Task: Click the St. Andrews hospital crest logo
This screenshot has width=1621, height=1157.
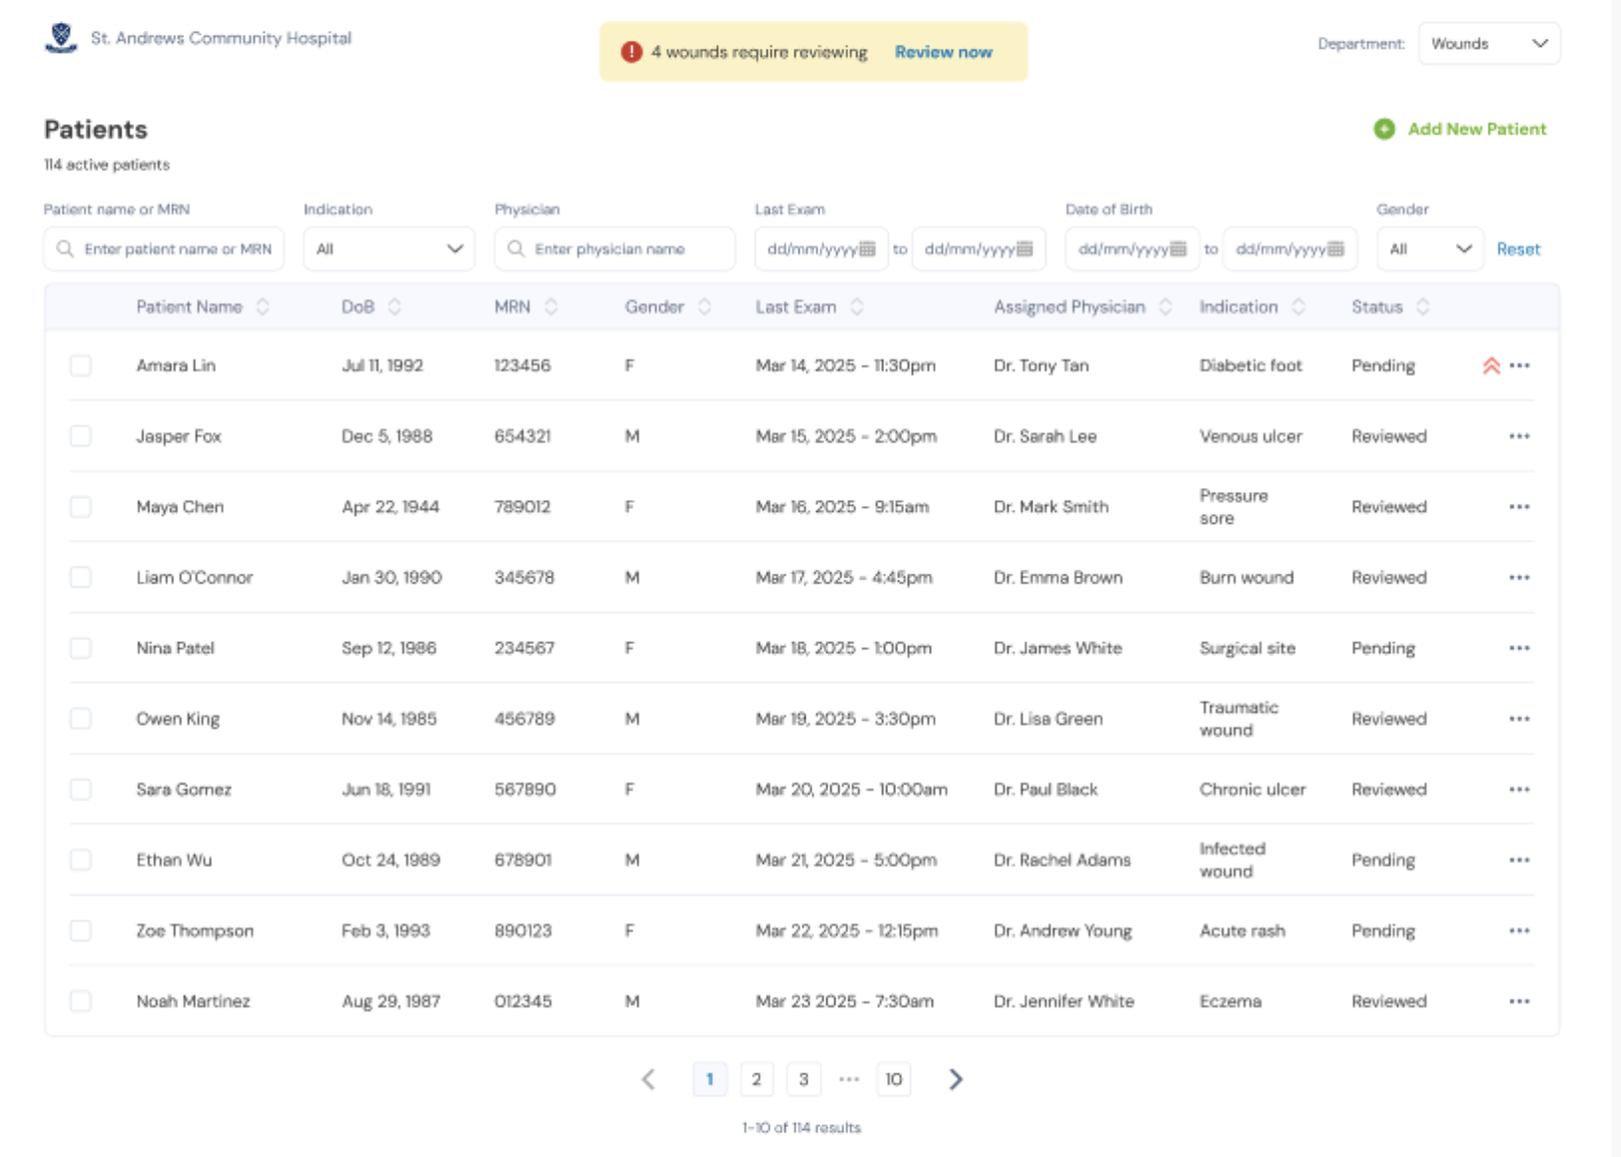Action: pos(61,37)
